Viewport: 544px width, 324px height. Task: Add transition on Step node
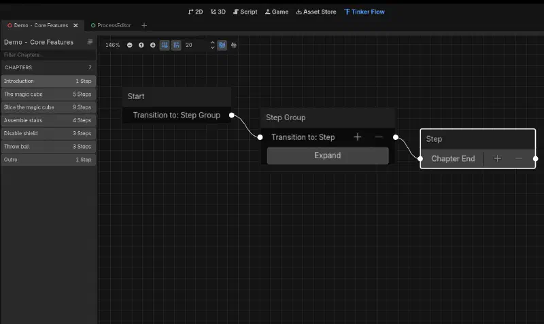click(498, 158)
